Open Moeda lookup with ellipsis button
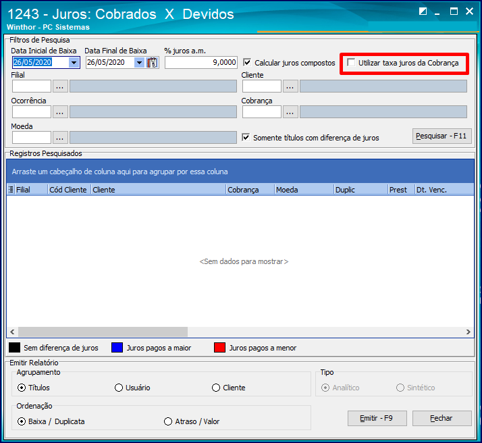Viewport: 482px width, 443px height. [x=60, y=137]
